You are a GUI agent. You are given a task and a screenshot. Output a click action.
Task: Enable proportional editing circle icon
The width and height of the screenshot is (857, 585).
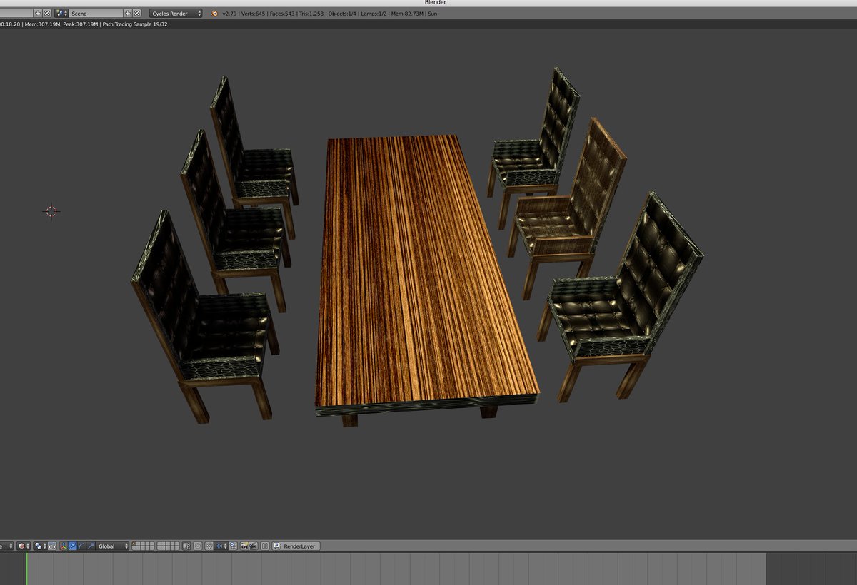(x=198, y=546)
